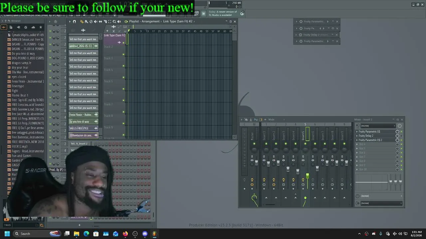This screenshot has height=239, width=426.
Task: Open the Browser audio files tab icon
Action: (x=4, y=27)
